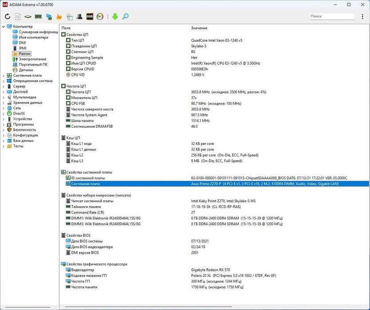This screenshot has height=310, width=370.
Task: Open Суммарная информация tree item
Action: point(38,32)
